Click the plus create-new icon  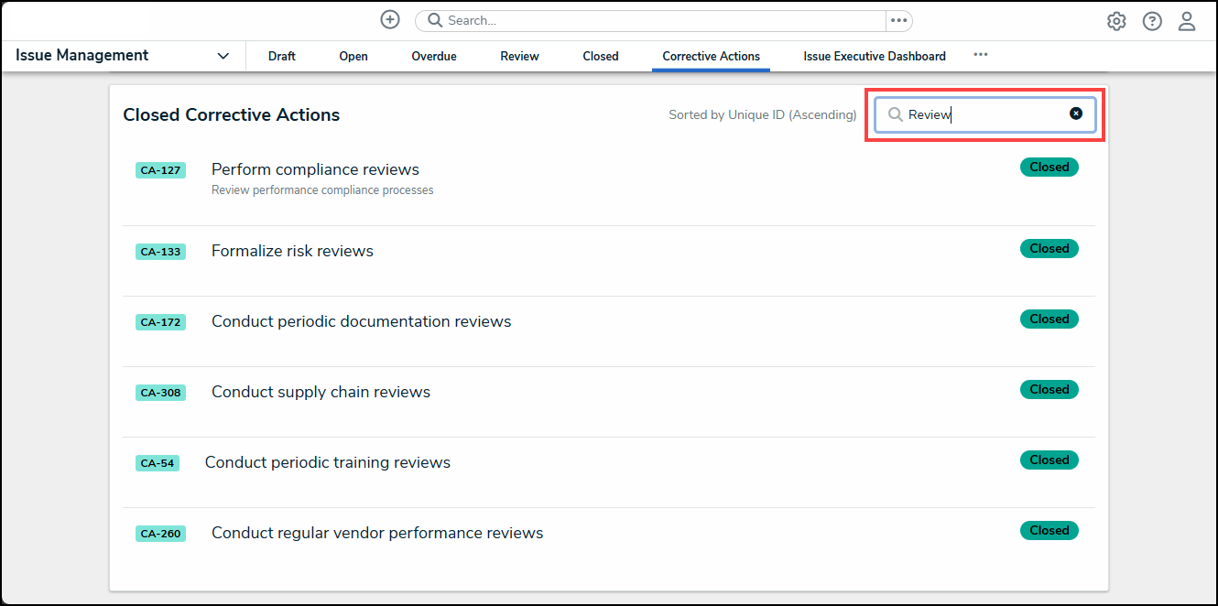[x=390, y=20]
